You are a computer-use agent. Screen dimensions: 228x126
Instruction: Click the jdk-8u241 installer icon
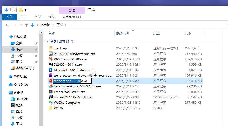click(51, 54)
